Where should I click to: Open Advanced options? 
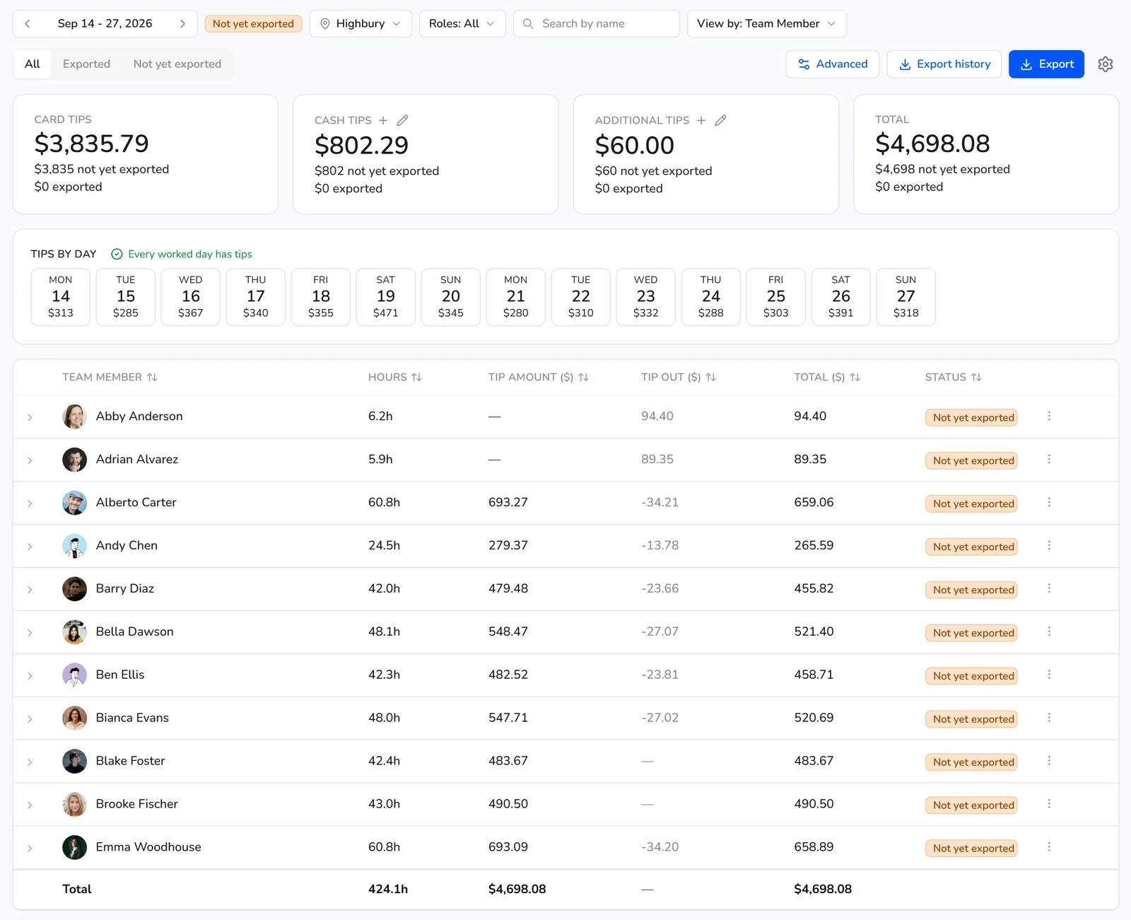(832, 64)
